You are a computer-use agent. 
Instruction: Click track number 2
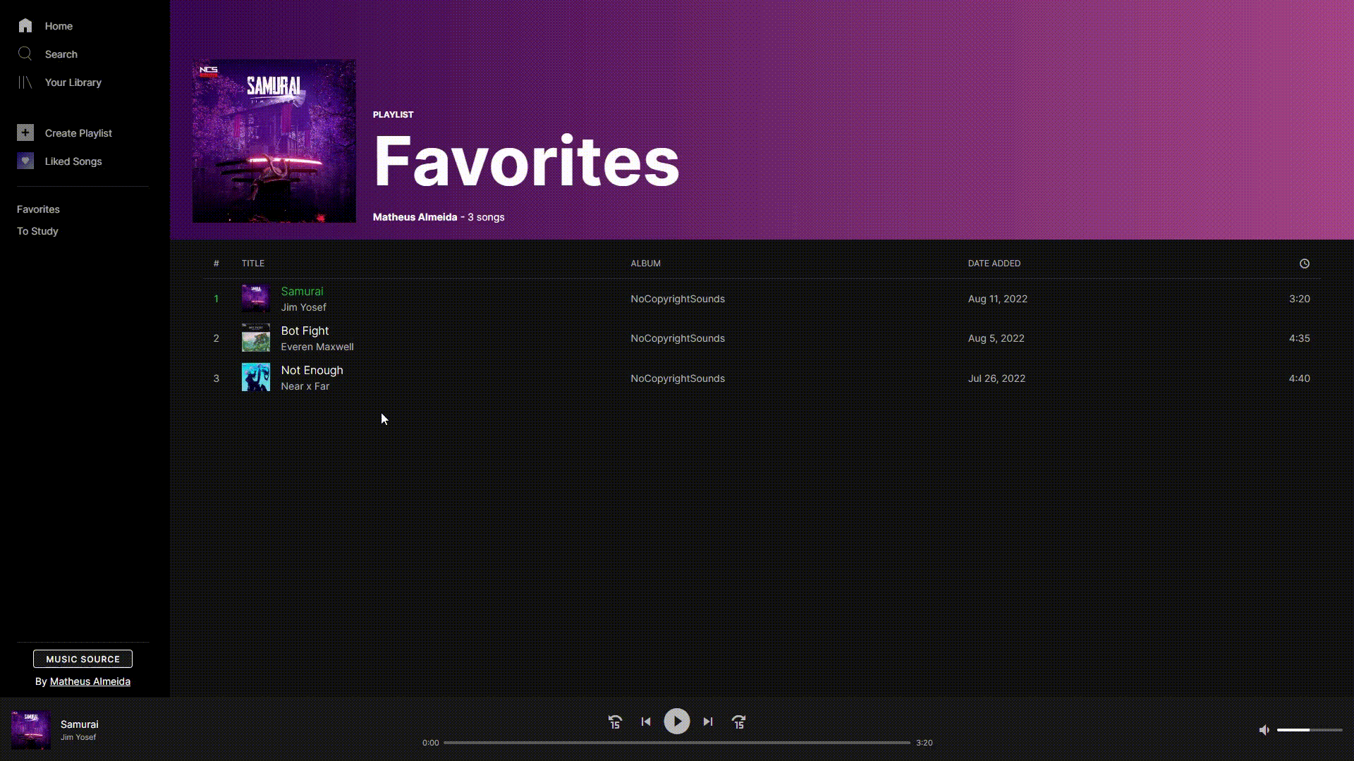point(216,338)
